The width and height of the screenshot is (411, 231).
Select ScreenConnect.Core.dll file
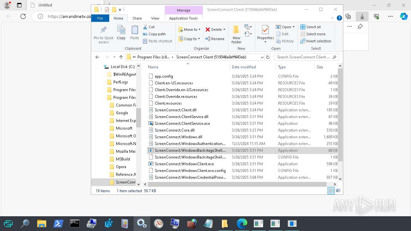(174, 130)
